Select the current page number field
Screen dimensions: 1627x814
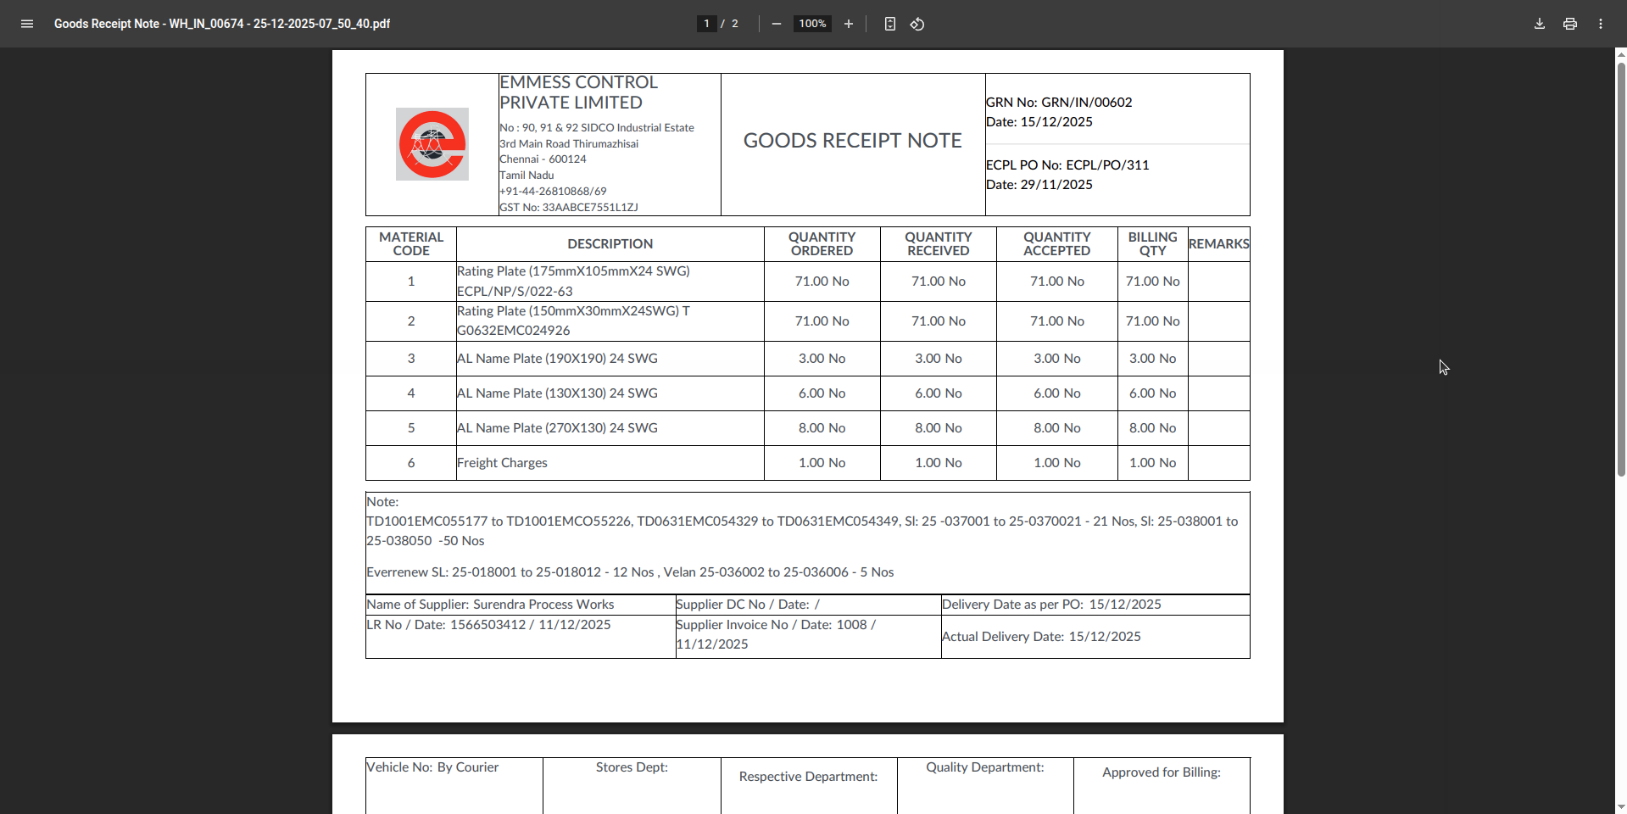[706, 24]
